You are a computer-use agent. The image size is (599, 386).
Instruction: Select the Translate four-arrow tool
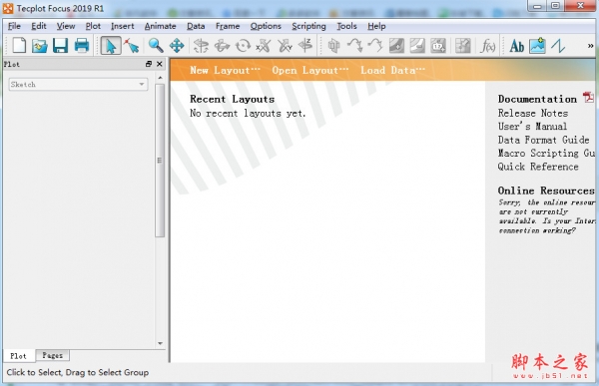point(177,46)
